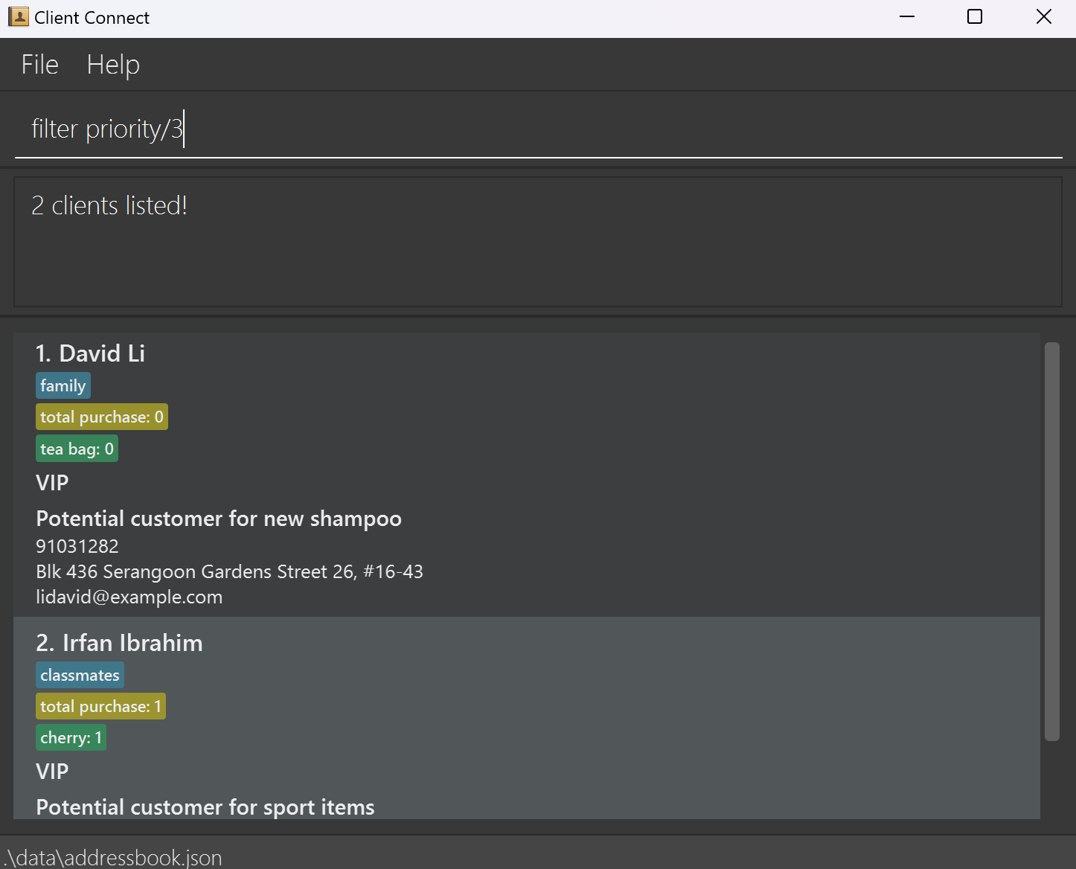The image size is (1076, 869).
Task: Minimize the Client Connect window
Action: (907, 16)
